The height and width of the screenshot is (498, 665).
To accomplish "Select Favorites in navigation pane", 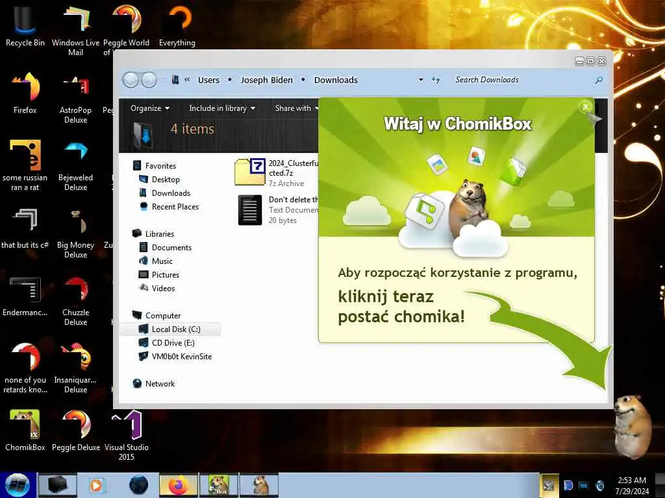I will pos(155,165).
